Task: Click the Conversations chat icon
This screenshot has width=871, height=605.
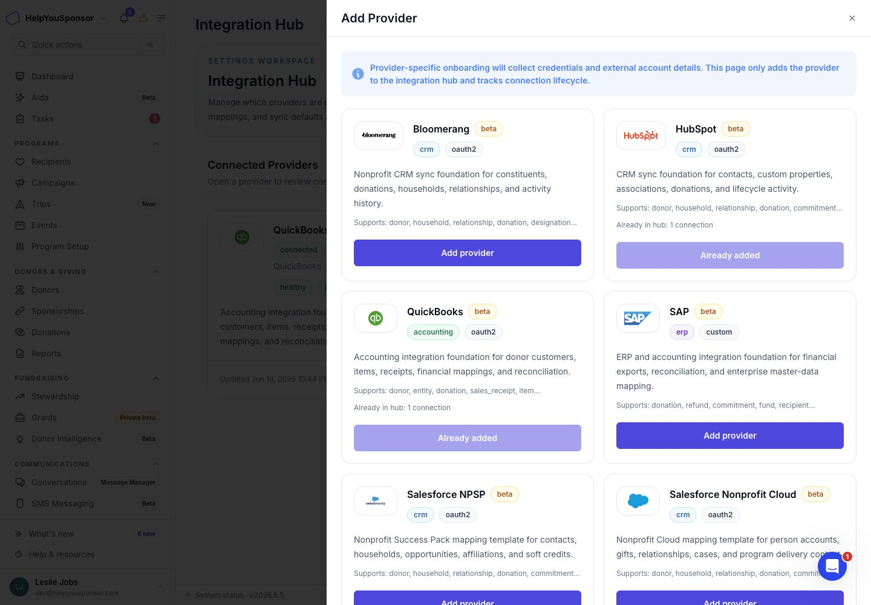Action: [x=20, y=482]
